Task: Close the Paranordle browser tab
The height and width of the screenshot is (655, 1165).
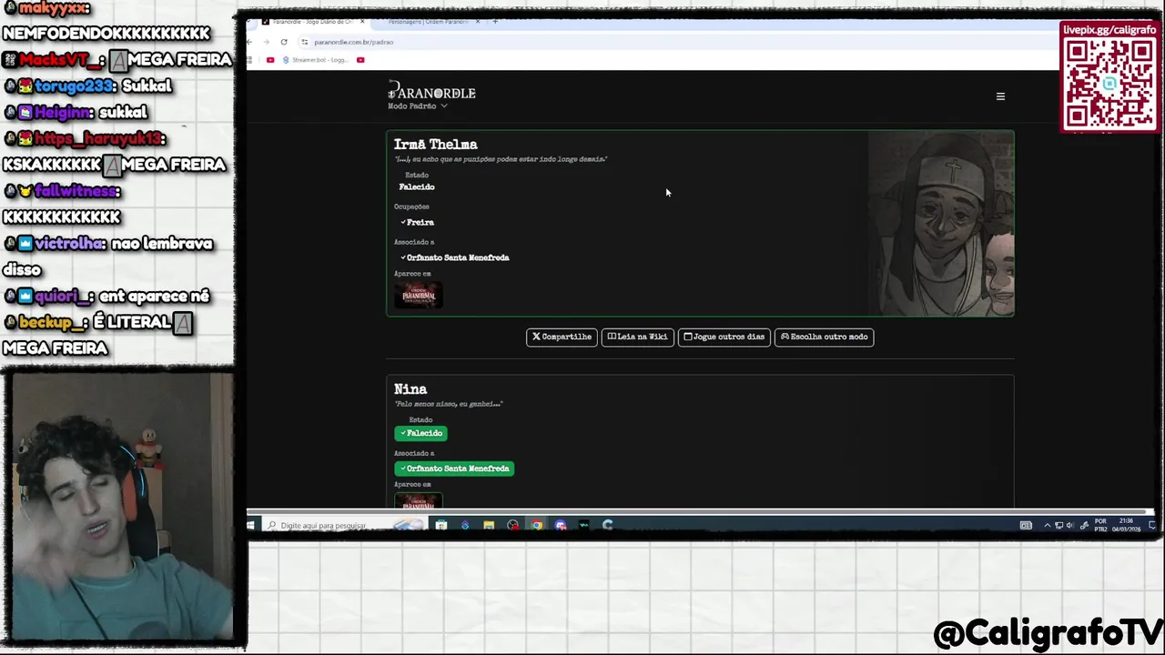Action: (362, 22)
